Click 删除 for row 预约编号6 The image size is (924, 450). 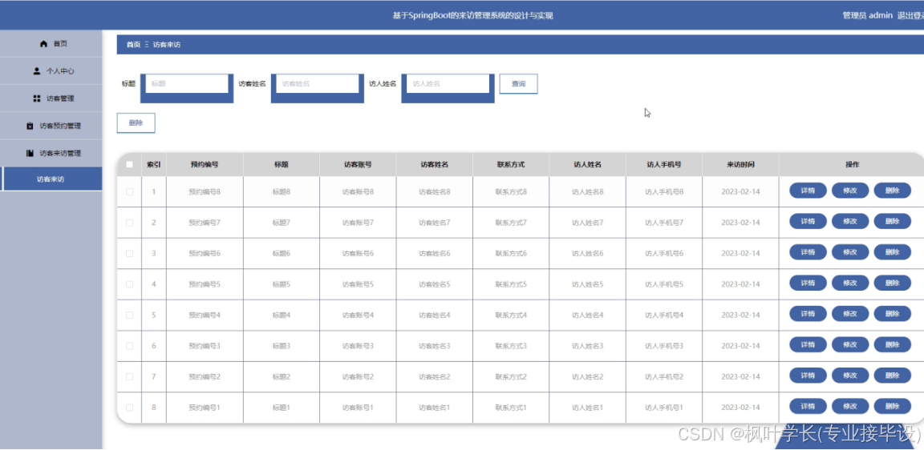pos(892,252)
